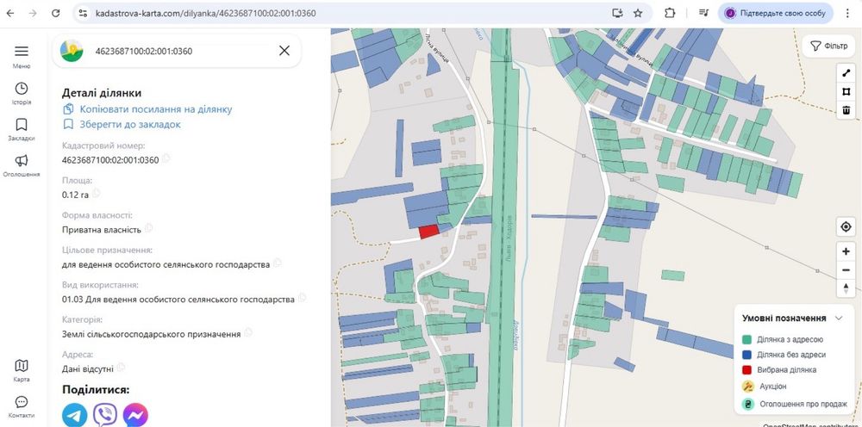
Task: Switch to Карта map view
Action: tap(22, 366)
